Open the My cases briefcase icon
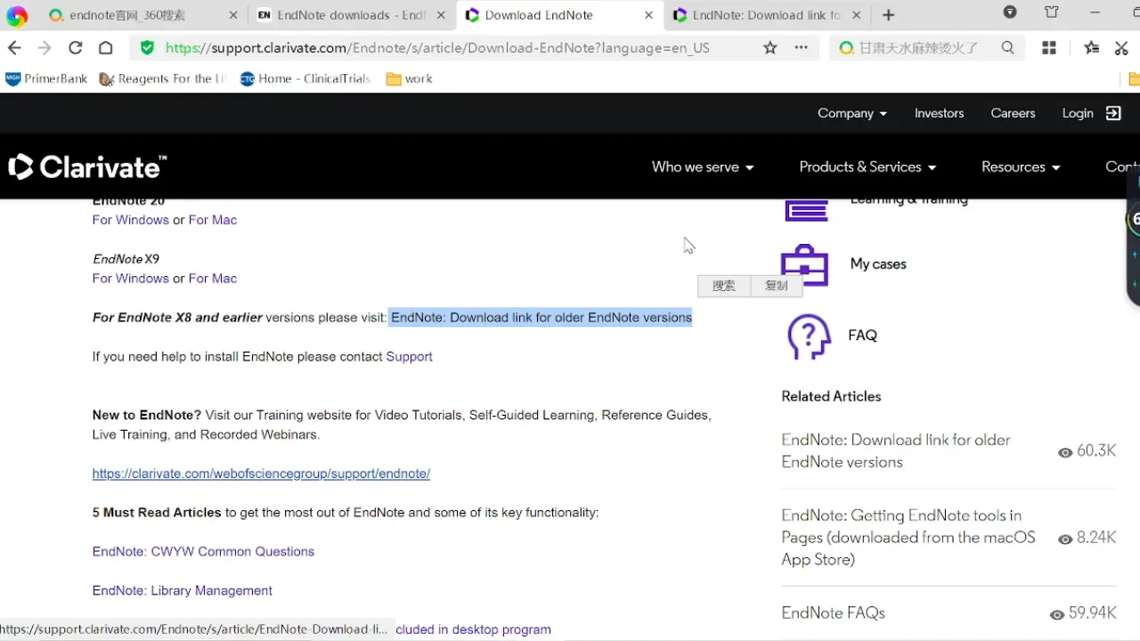The width and height of the screenshot is (1140, 641). pyautogui.click(x=804, y=264)
